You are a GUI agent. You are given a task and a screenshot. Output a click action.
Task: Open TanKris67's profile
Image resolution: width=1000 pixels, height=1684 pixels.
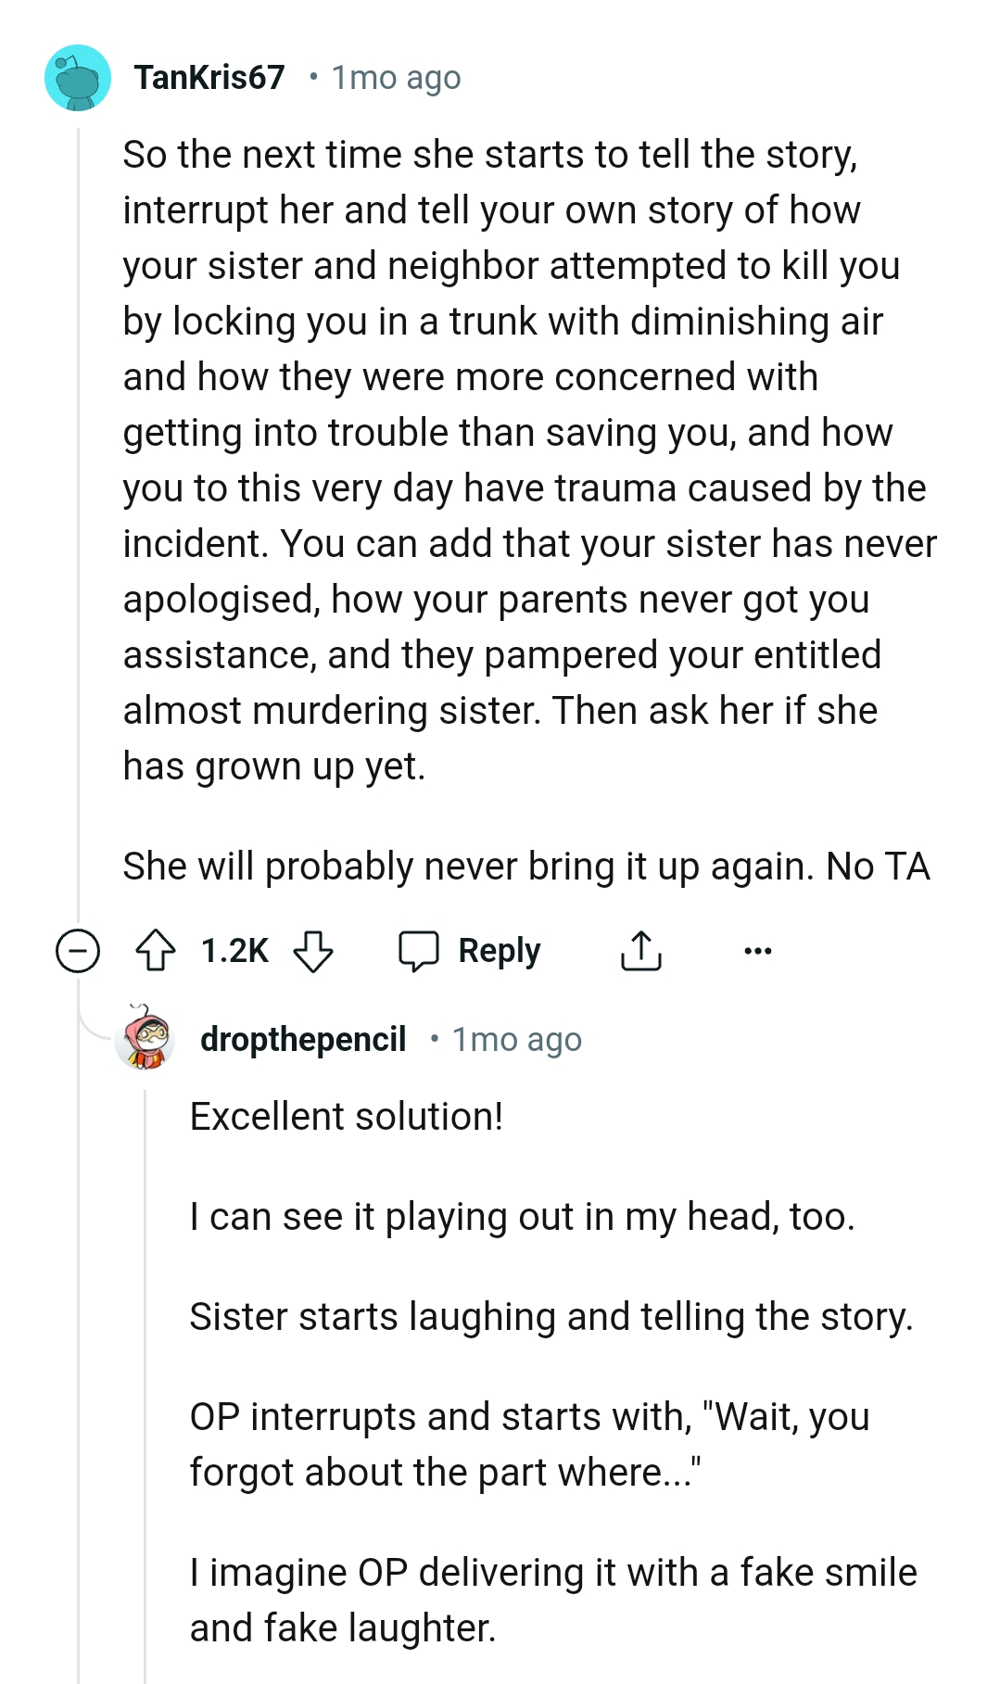209,78
